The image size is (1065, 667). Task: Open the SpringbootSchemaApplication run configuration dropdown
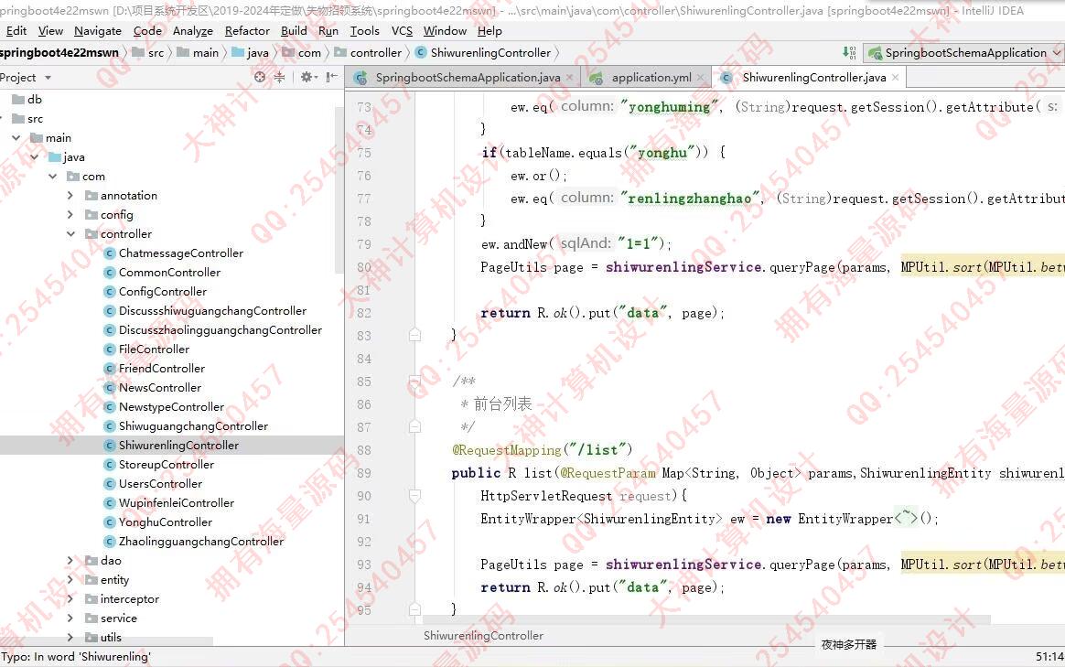click(x=964, y=52)
